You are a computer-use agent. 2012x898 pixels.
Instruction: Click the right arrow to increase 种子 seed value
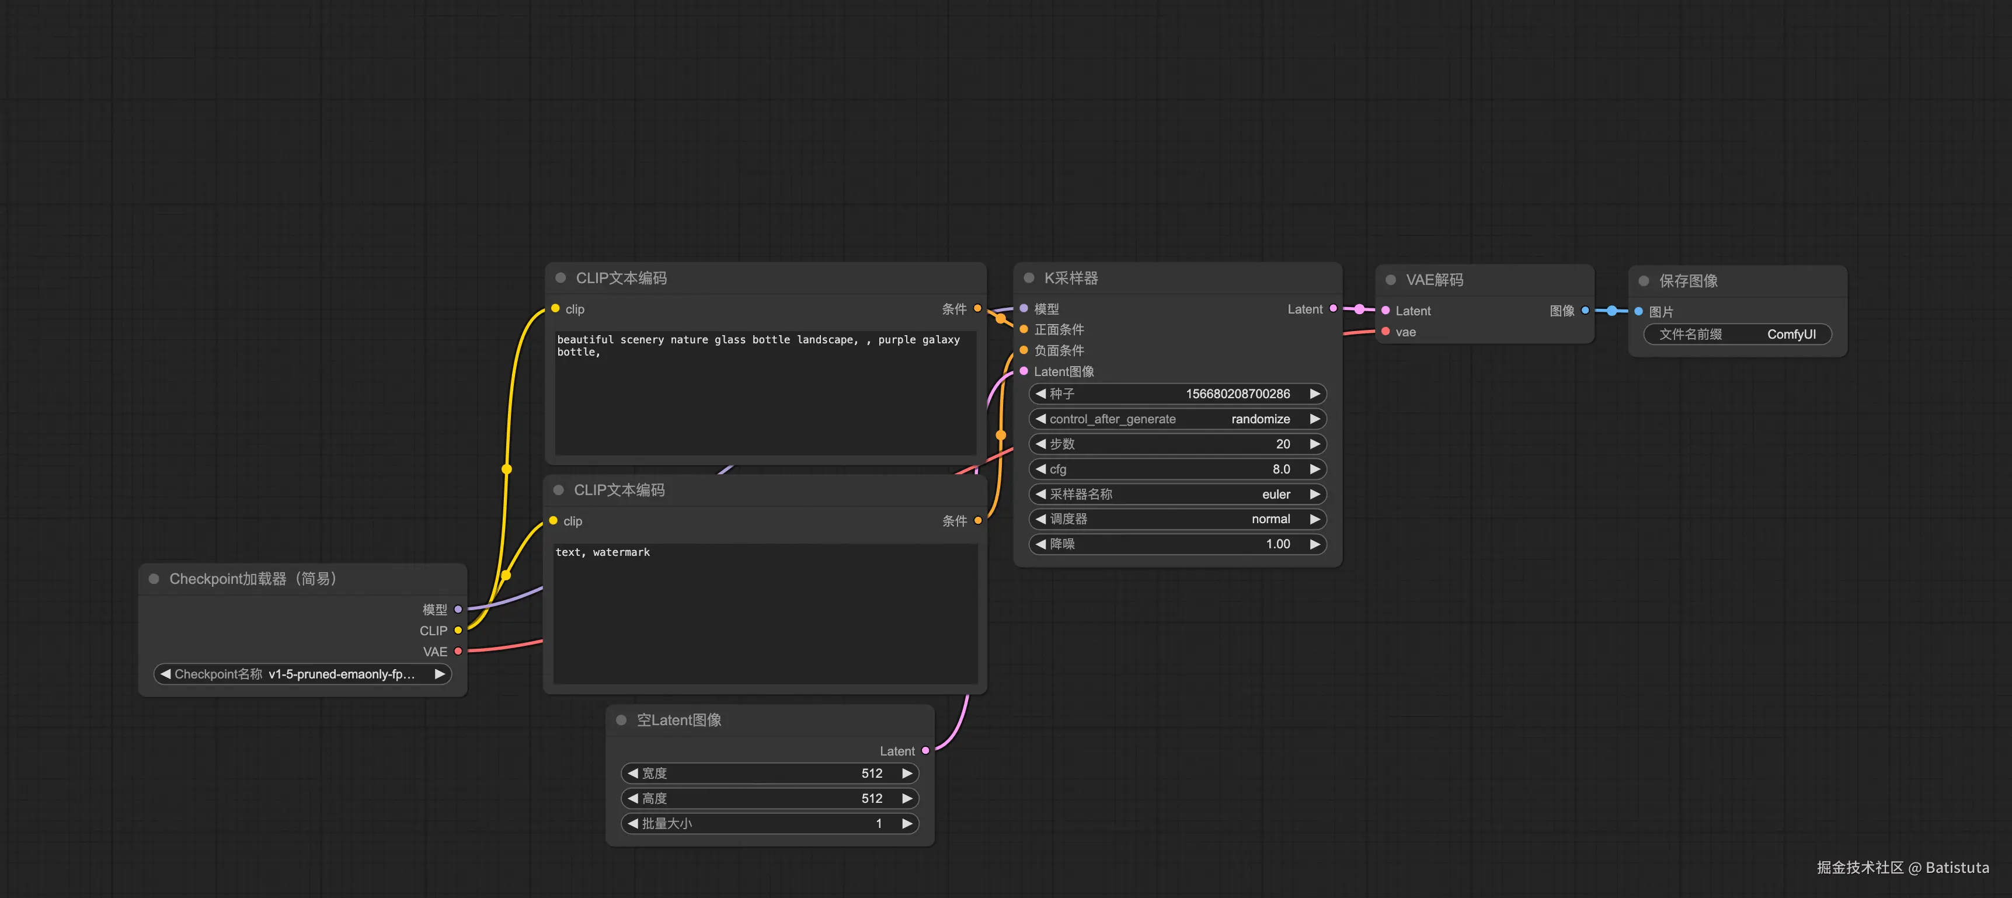tap(1314, 394)
